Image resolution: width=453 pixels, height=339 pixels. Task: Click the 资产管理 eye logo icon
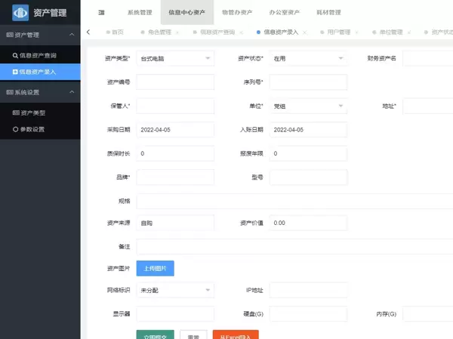pyautogui.click(x=20, y=13)
